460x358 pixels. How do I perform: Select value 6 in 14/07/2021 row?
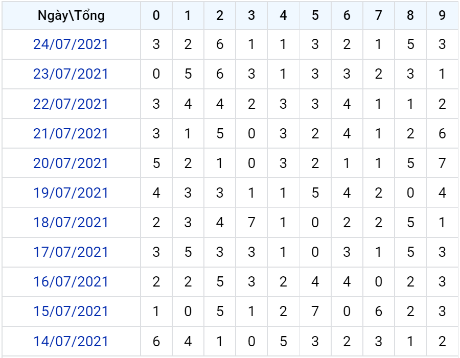(156, 341)
